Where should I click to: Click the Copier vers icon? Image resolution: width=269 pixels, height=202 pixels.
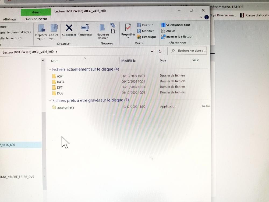click(54, 28)
